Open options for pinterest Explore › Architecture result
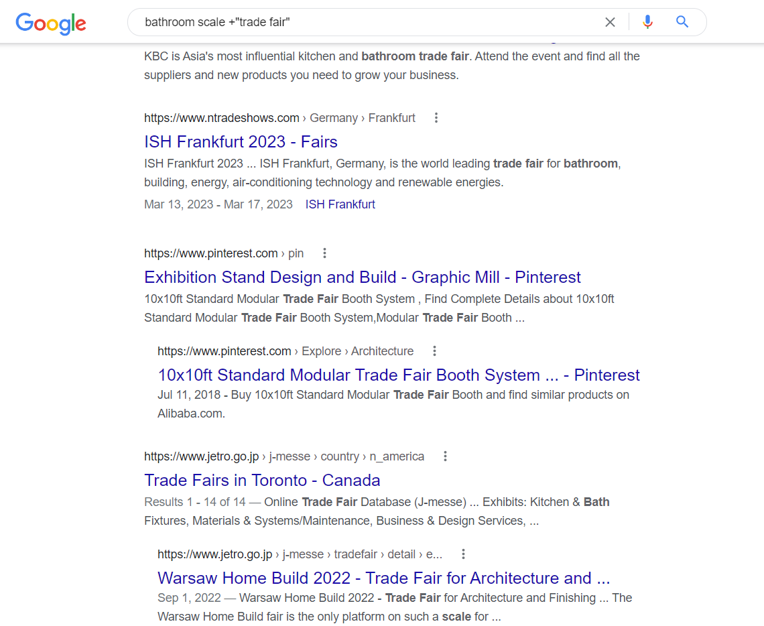 (x=435, y=351)
